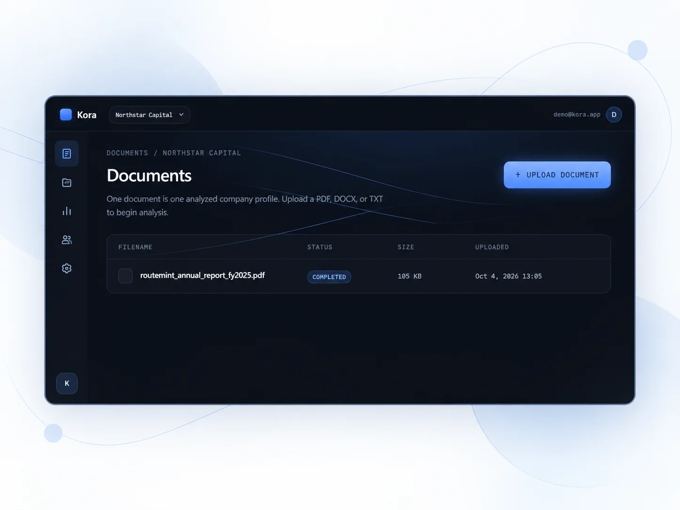Open routemint_annual_report_fy2025.pdf file name
The image size is (680, 510).
202,275
